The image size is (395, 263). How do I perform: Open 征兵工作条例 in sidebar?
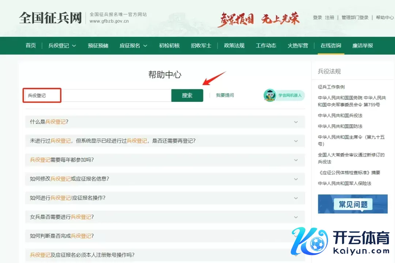click(331, 87)
